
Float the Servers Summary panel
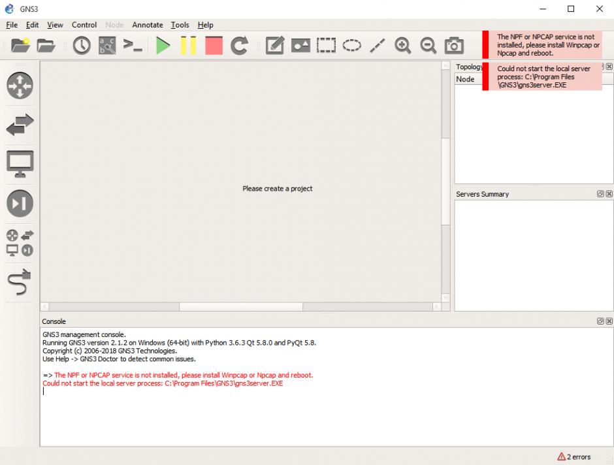tap(600, 194)
